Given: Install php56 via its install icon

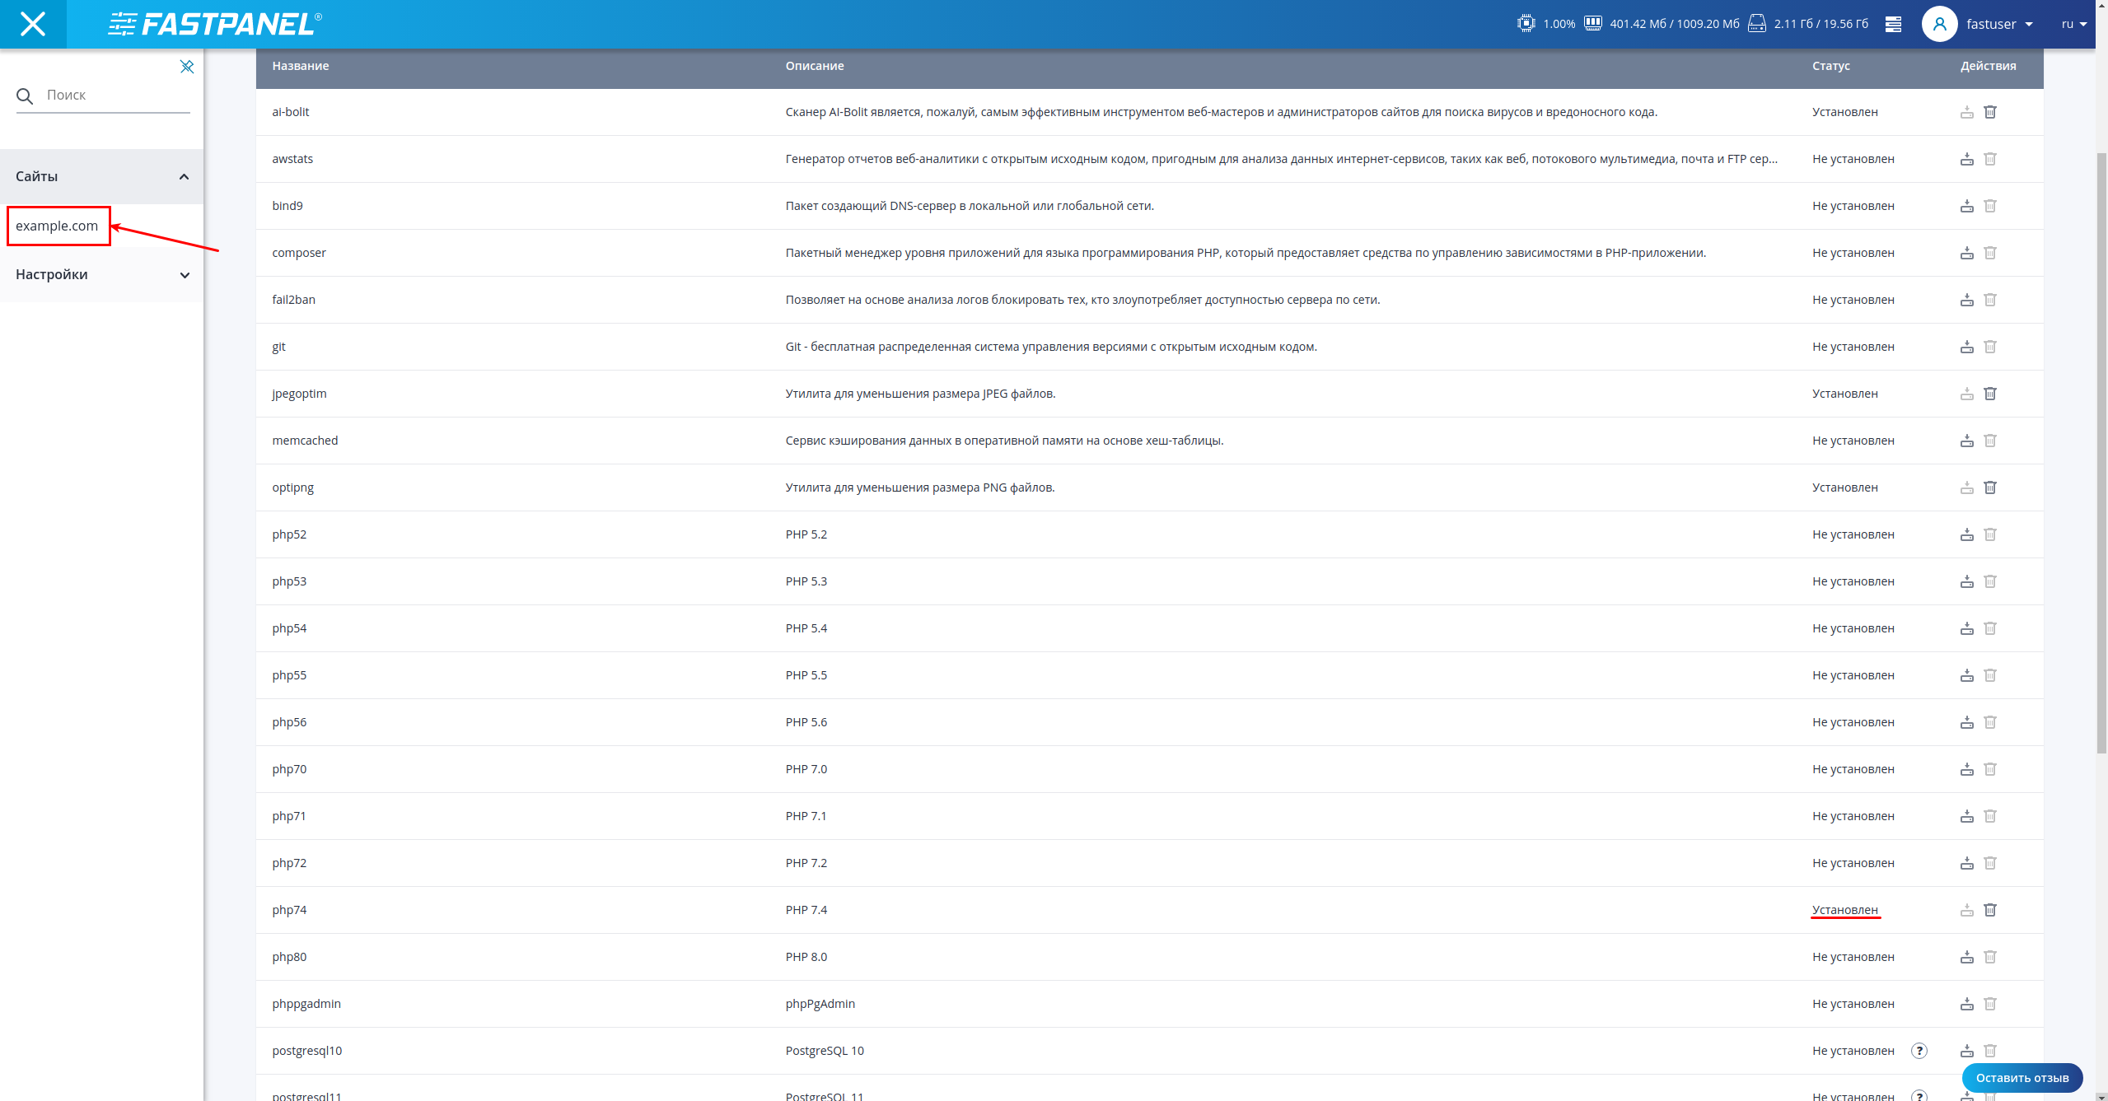Looking at the screenshot, I should 1966,722.
